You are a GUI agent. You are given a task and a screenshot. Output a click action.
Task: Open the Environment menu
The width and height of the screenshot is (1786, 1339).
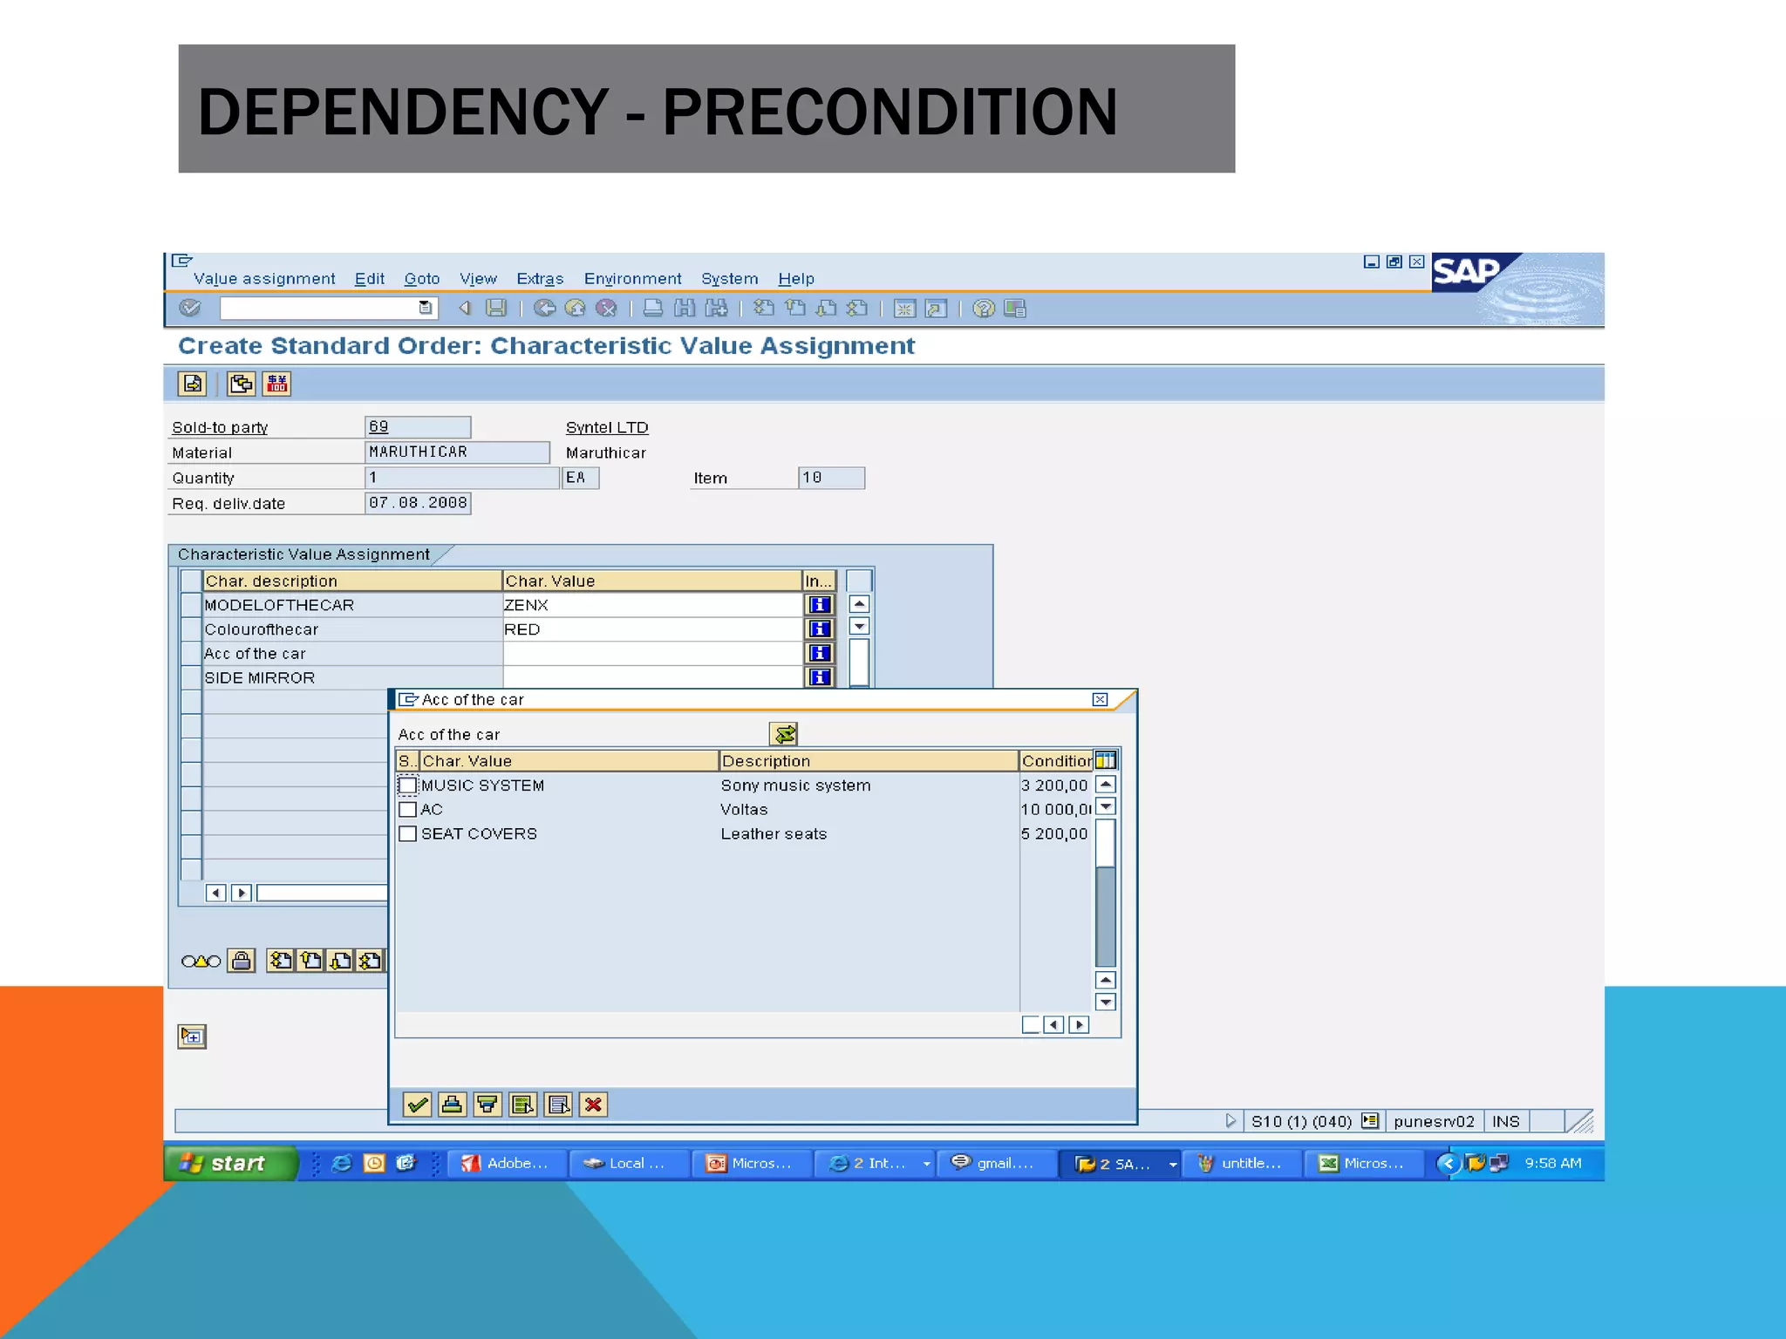633,279
